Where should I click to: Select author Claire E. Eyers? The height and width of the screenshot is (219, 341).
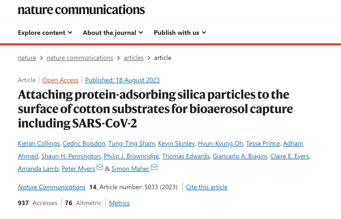(290, 156)
